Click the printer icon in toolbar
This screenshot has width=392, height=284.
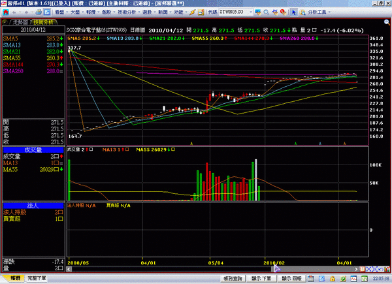coord(39,12)
